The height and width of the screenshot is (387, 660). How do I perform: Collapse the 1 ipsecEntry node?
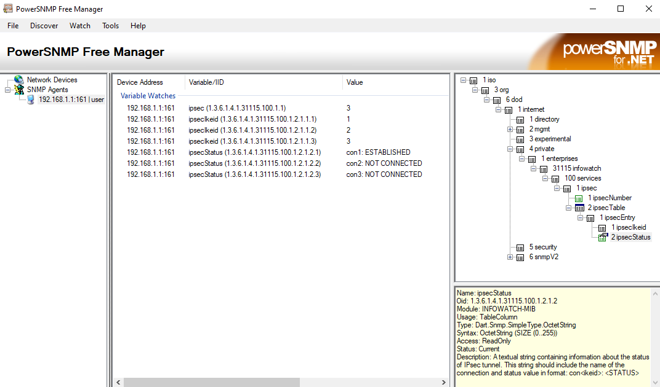click(x=581, y=217)
